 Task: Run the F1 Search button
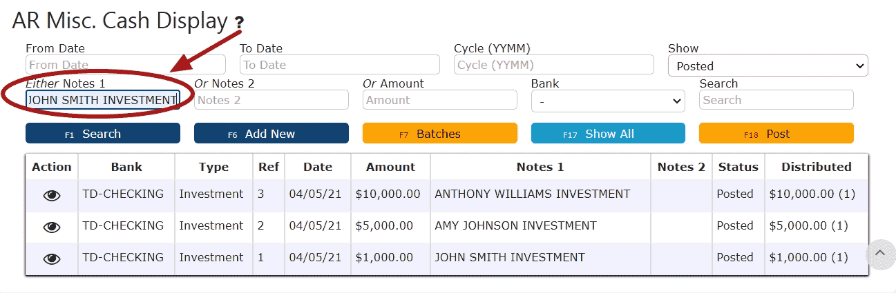click(103, 134)
